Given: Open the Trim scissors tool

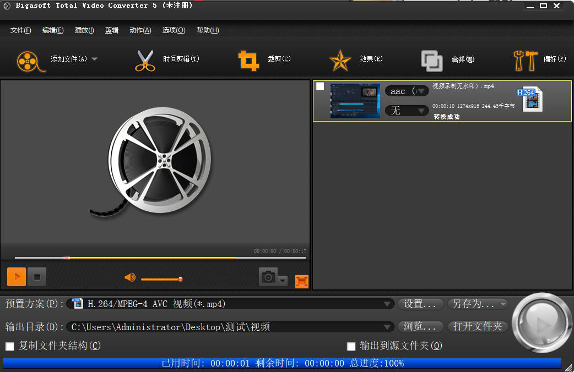Looking at the screenshot, I should [145, 61].
